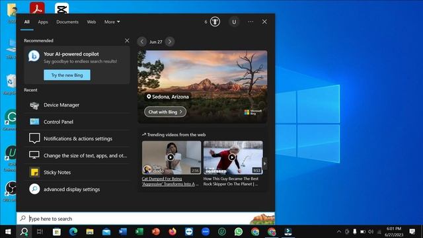Open Microsoft Edge from the taskbar

[x=73, y=231]
